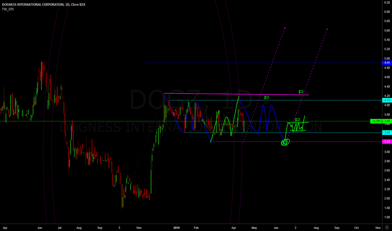Click the 5.20 price axis label
This screenshot has height=231, width=392.
point(387,49)
